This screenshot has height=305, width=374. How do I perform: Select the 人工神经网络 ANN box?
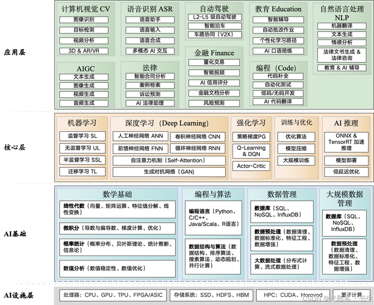(140, 136)
